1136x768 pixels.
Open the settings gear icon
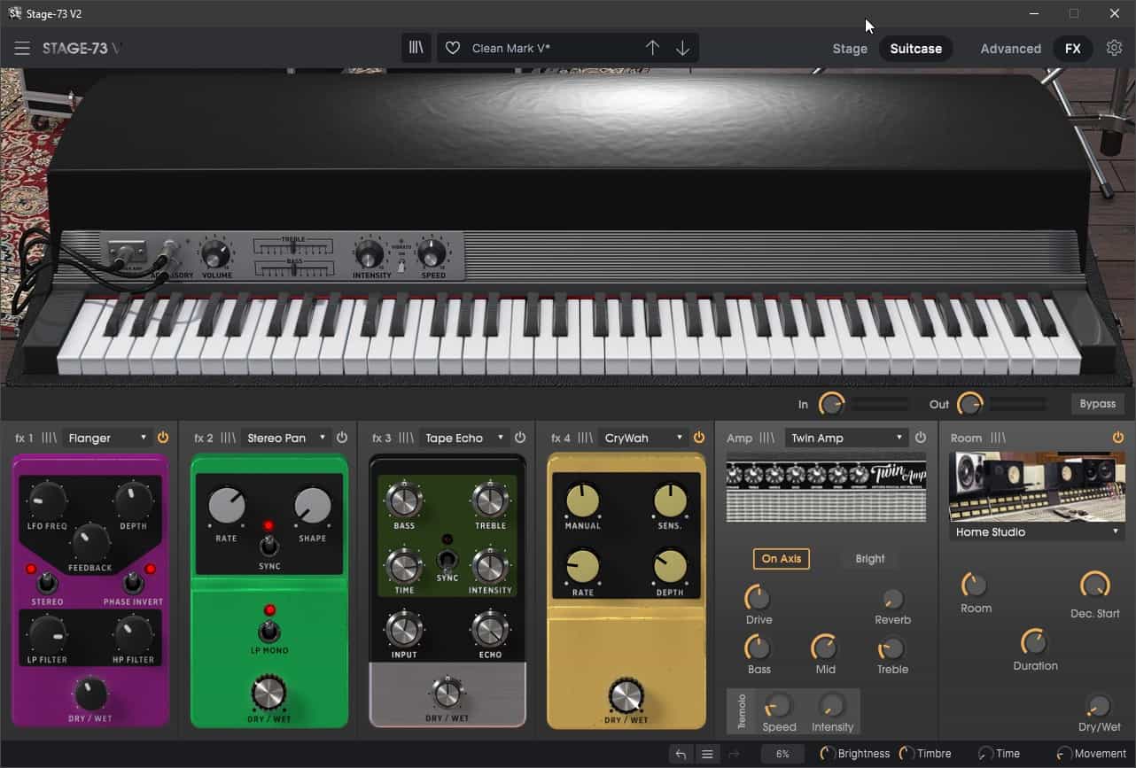click(1114, 48)
